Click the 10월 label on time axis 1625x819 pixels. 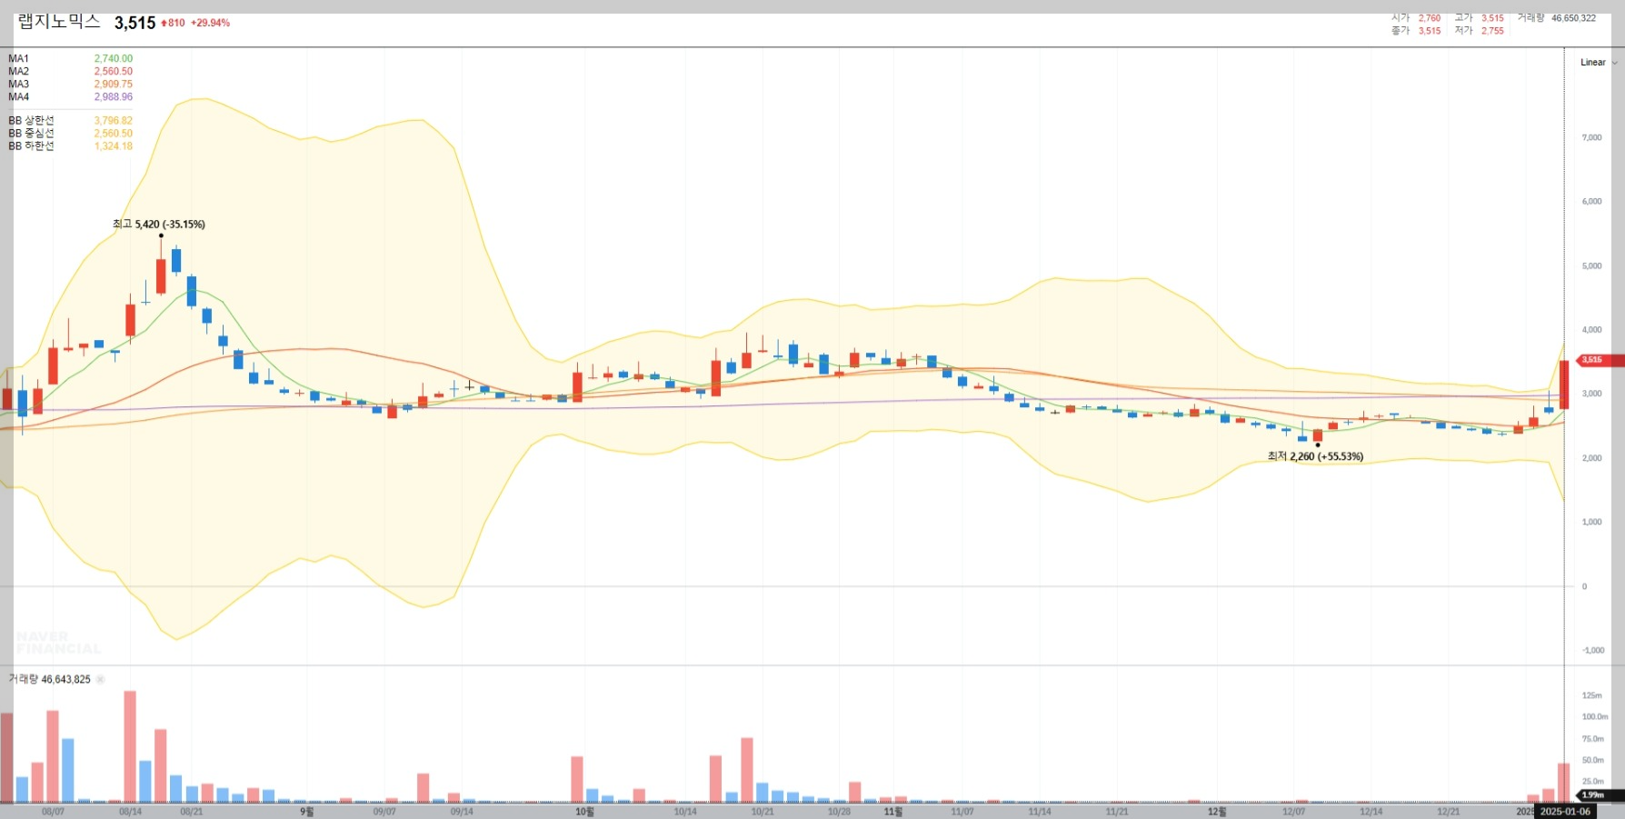point(584,811)
